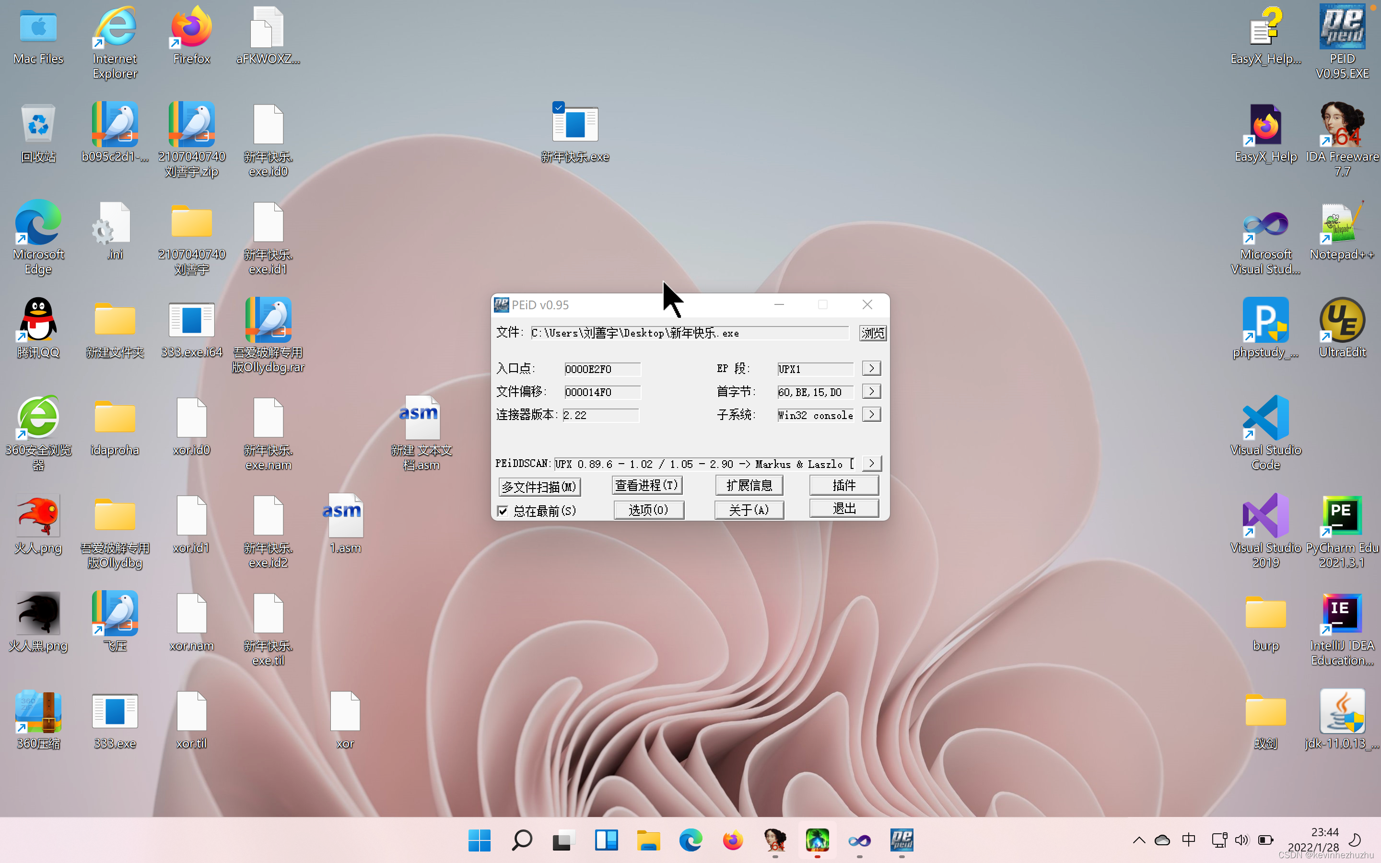Toggle the 总在最前(S) checkbox
This screenshot has height=863, width=1381.
pyautogui.click(x=503, y=511)
